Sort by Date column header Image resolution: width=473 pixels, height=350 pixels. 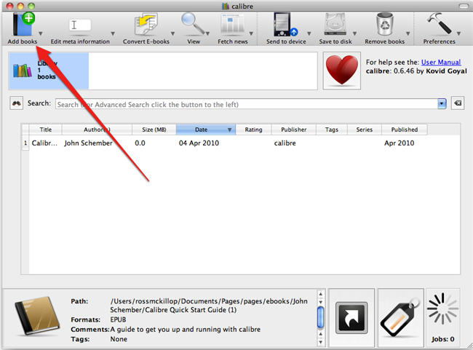tap(206, 130)
